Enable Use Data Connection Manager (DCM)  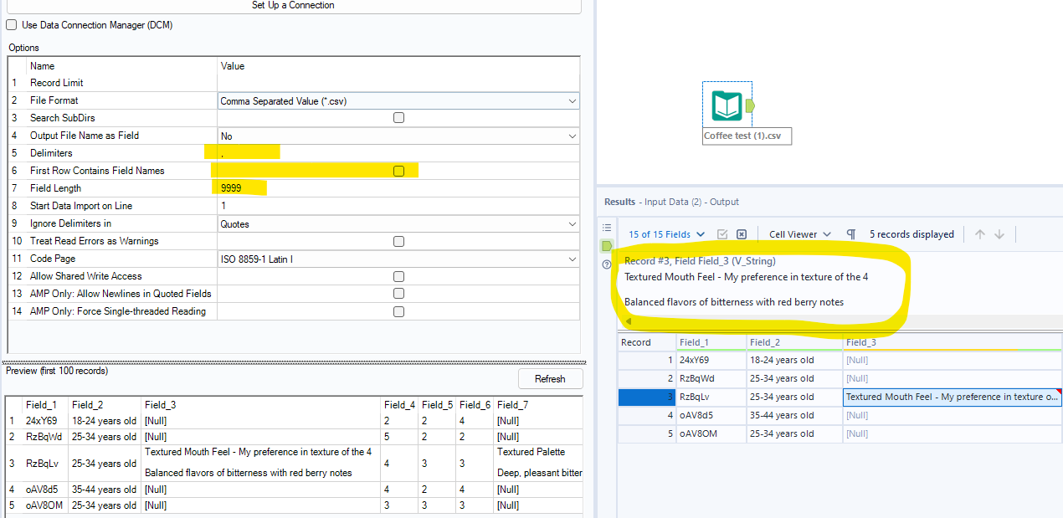11,25
